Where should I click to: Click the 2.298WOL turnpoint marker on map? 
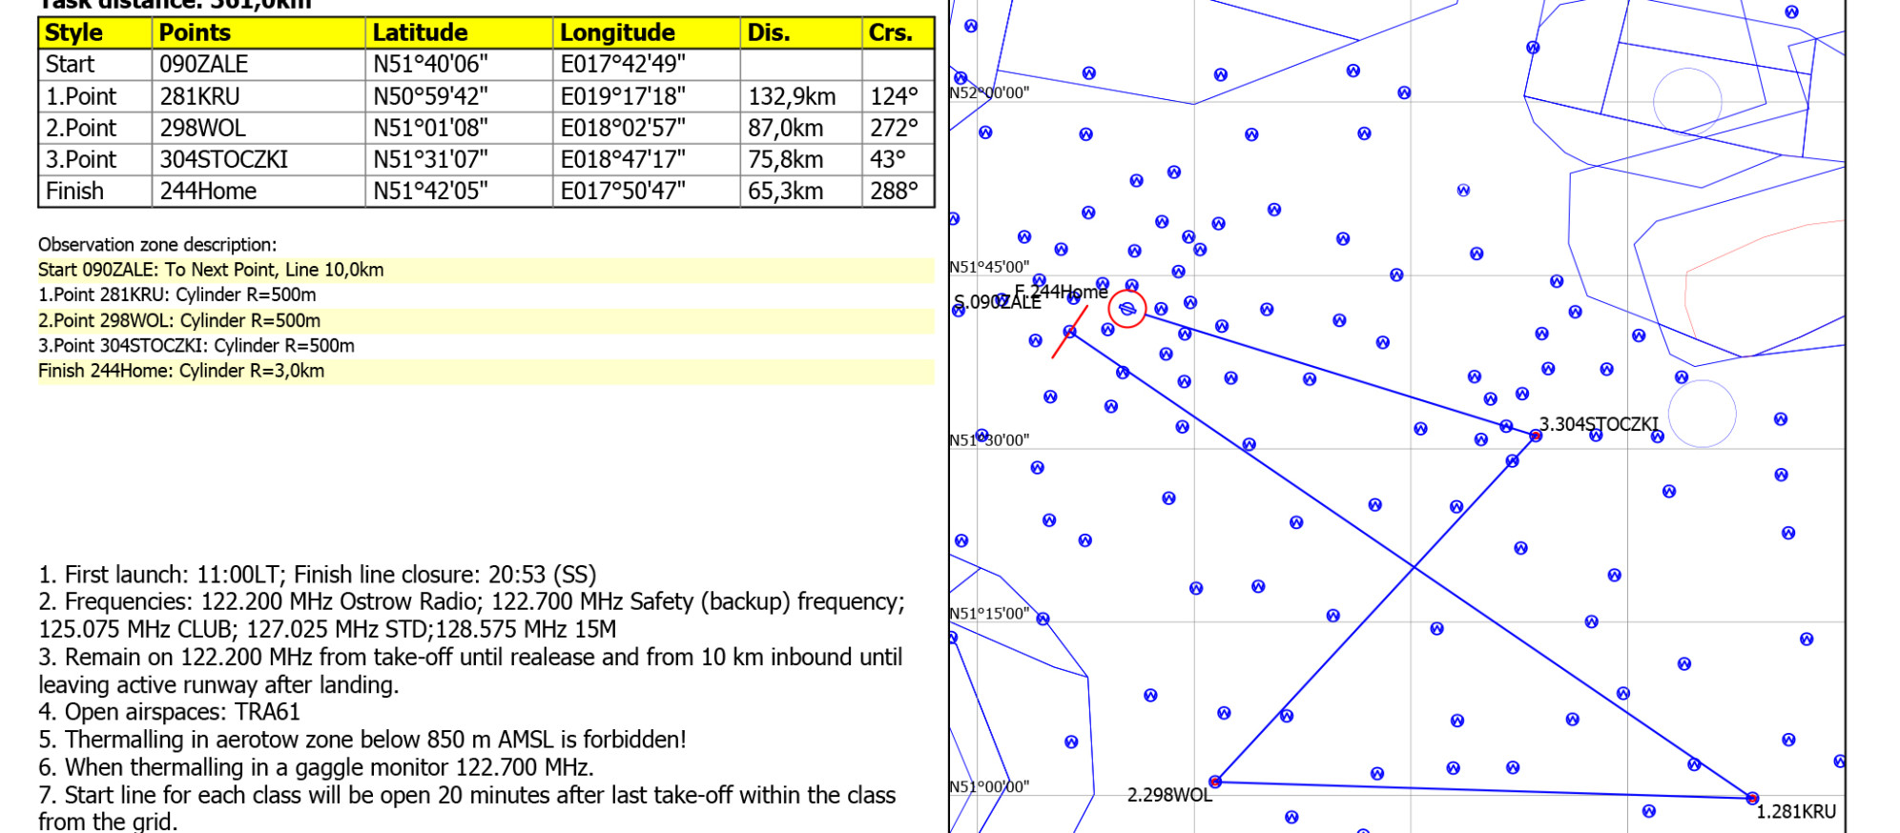1215,782
